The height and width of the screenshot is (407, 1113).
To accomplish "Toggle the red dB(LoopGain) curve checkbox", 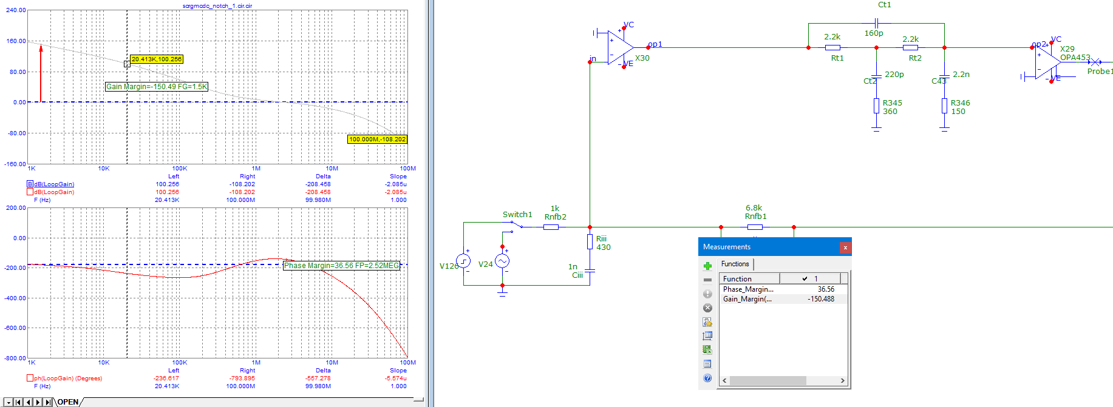I will pyautogui.click(x=30, y=192).
